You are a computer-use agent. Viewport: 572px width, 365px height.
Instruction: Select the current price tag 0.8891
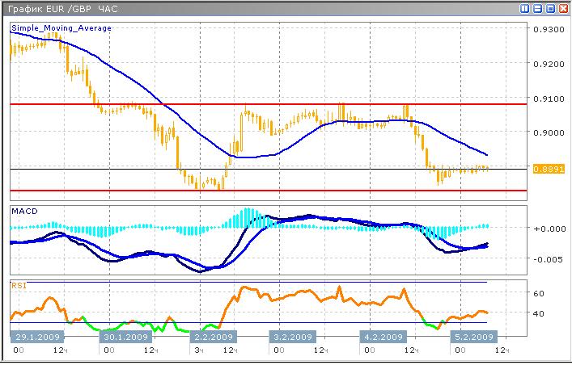tap(542, 168)
